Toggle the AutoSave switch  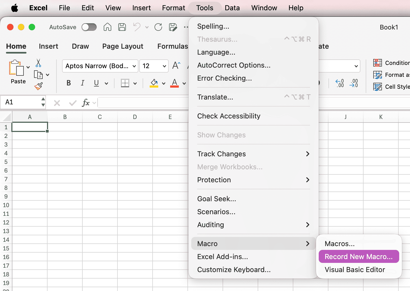(x=89, y=27)
